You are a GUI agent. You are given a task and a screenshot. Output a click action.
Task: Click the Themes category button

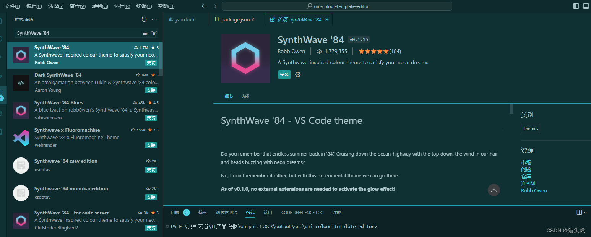[x=530, y=128]
